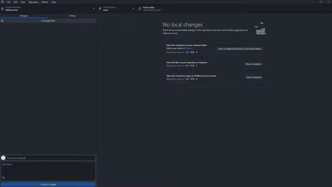
Task: Toggle the select-all changed files checkbox
Action: point(2,21)
